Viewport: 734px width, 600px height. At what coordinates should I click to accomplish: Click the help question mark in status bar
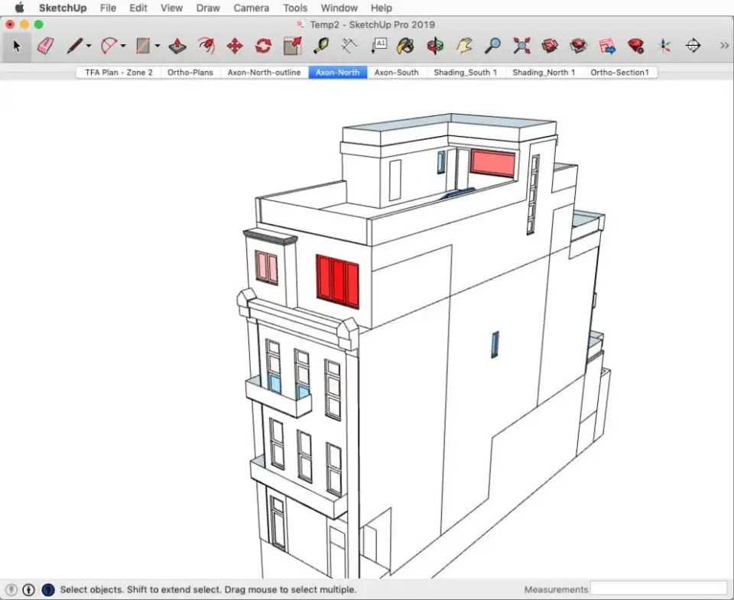47,589
